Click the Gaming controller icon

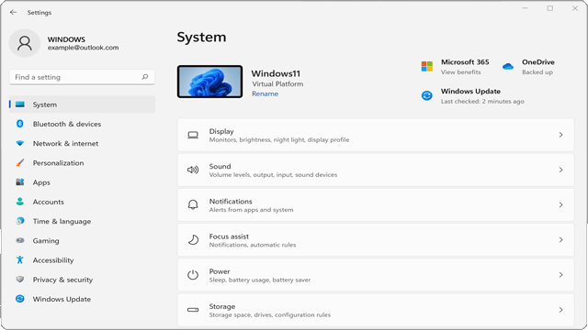20,240
